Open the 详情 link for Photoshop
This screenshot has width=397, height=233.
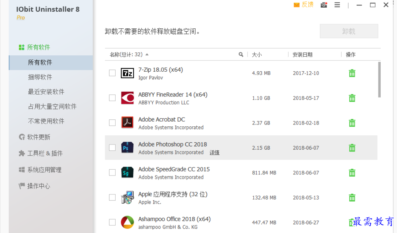214,153
